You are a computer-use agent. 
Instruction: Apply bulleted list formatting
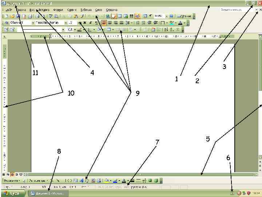[x=144, y=23]
